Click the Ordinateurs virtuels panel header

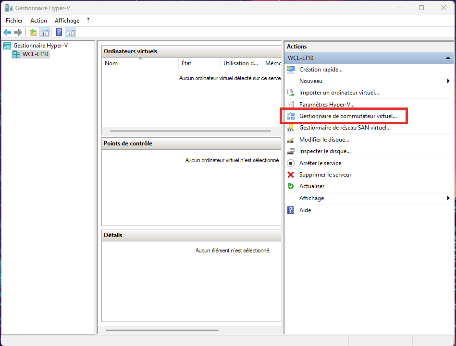pyautogui.click(x=191, y=51)
